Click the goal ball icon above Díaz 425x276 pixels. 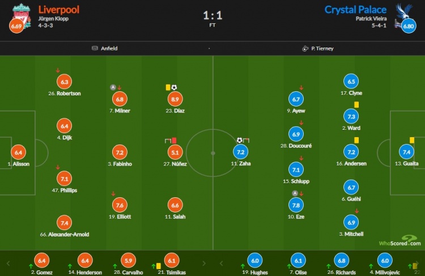(174, 87)
